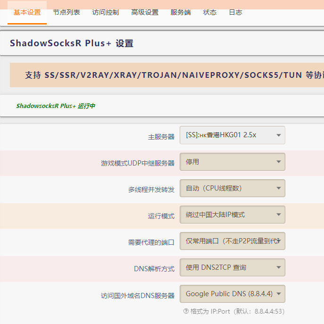The width and height of the screenshot is (324, 324).
Task: Open the 主服务器 dropdown
Action: click(233, 135)
